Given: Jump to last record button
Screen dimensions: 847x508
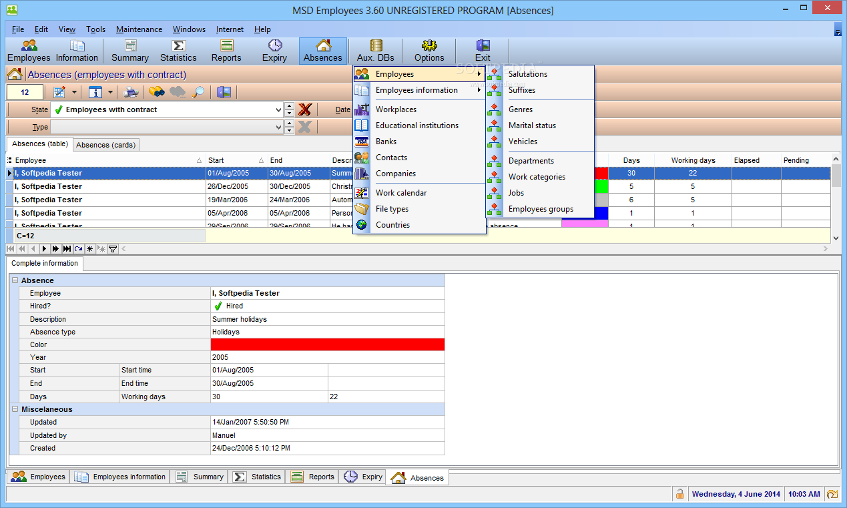Looking at the screenshot, I should pos(67,249).
